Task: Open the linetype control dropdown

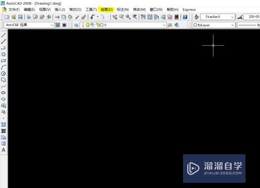Action: click(249, 25)
